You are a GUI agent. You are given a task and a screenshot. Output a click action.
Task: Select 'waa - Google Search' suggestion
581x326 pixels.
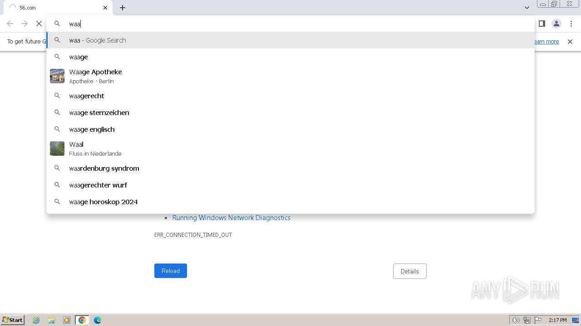point(290,40)
